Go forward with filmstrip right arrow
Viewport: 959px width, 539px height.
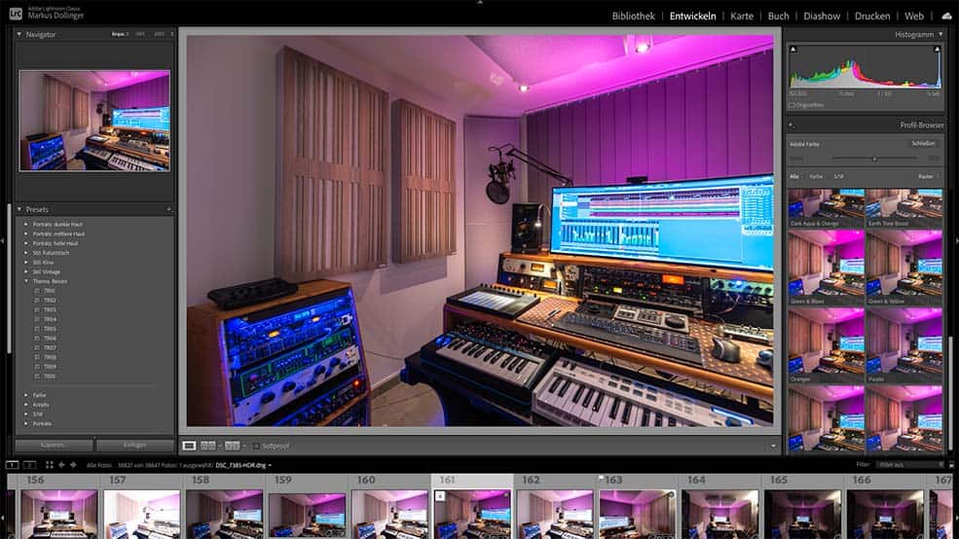pos(73,465)
